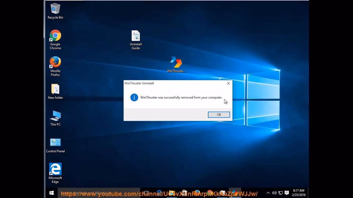Image resolution: width=353 pixels, height=198 pixels.
Task: Select the Google Chrome desktop shortcut
Action: click(x=55, y=40)
